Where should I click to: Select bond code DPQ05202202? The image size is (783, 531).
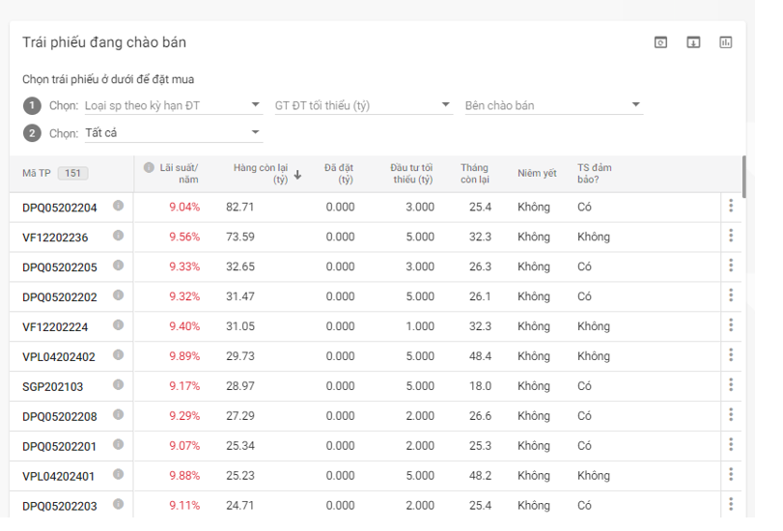[x=60, y=297]
